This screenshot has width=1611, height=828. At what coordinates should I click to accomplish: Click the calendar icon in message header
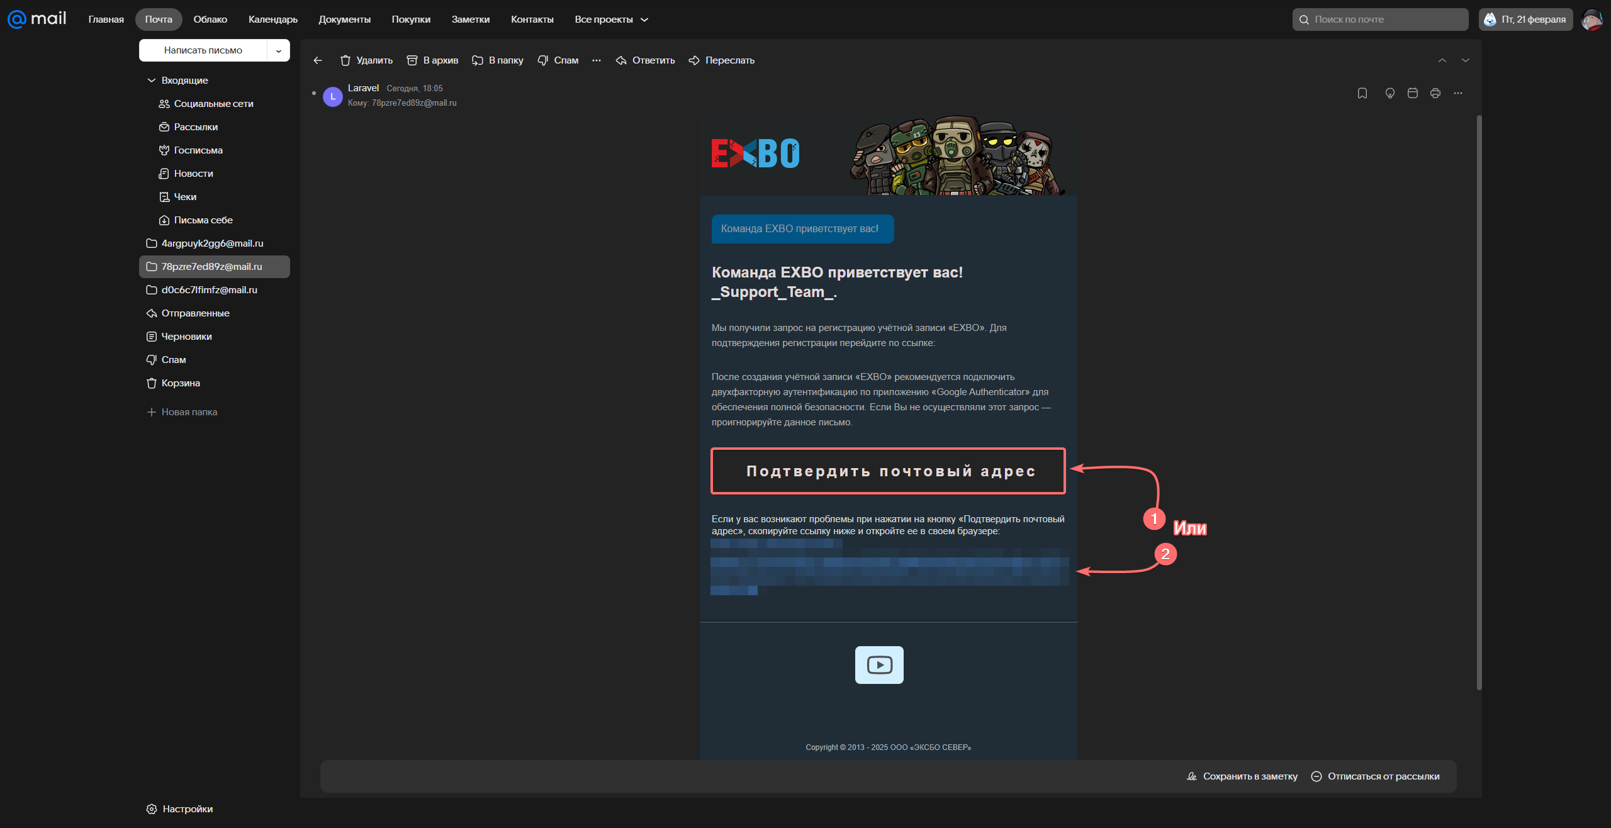coord(1413,93)
